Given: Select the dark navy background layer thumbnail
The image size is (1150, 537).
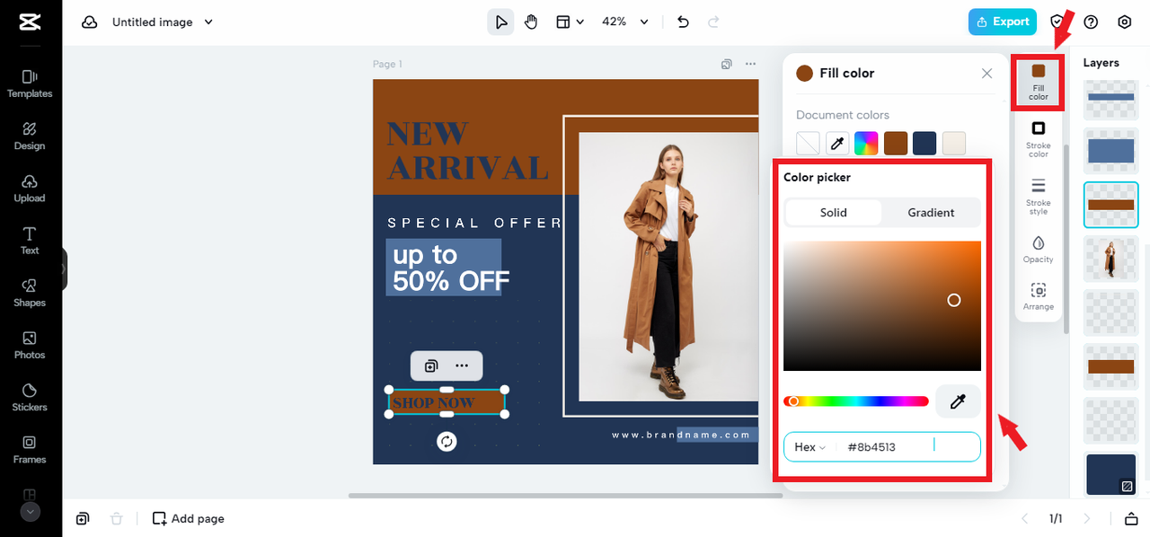Looking at the screenshot, I should [x=1111, y=474].
